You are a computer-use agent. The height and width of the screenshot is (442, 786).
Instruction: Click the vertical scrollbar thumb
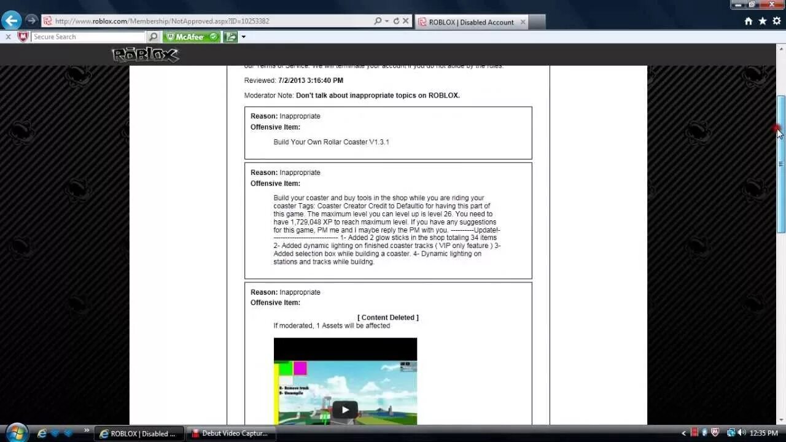pyautogui.click(x=781, y=164)
